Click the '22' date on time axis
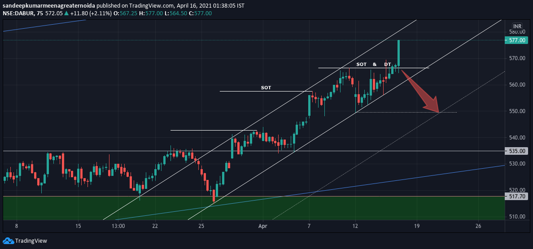The height and width of the screenshot is (249, 533). coord(155,226)
